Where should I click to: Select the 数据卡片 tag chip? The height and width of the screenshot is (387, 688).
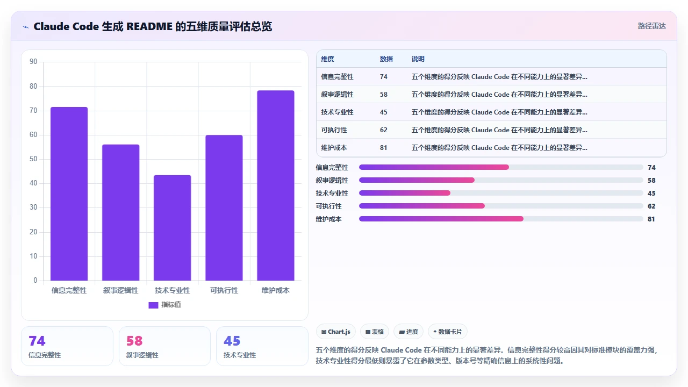(448, 332)
